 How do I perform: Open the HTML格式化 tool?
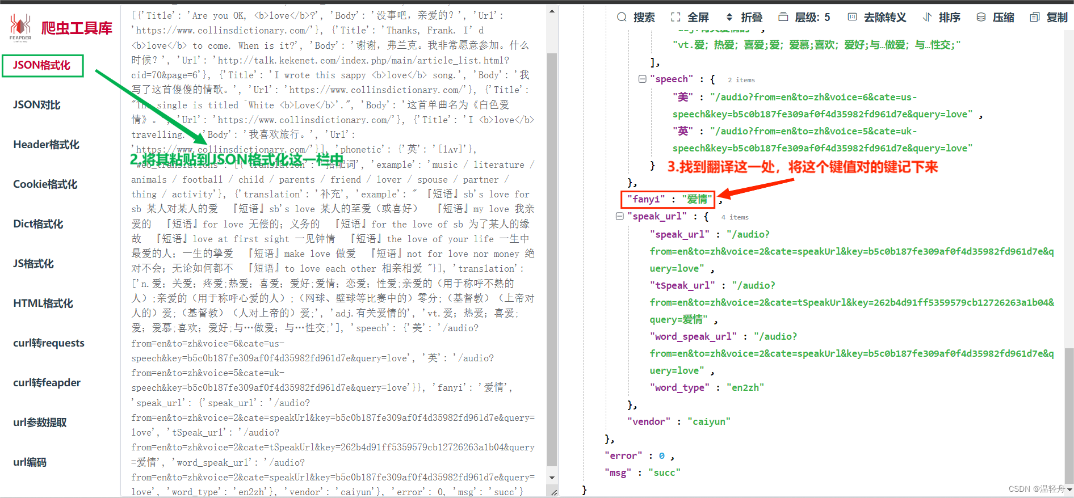43,303
